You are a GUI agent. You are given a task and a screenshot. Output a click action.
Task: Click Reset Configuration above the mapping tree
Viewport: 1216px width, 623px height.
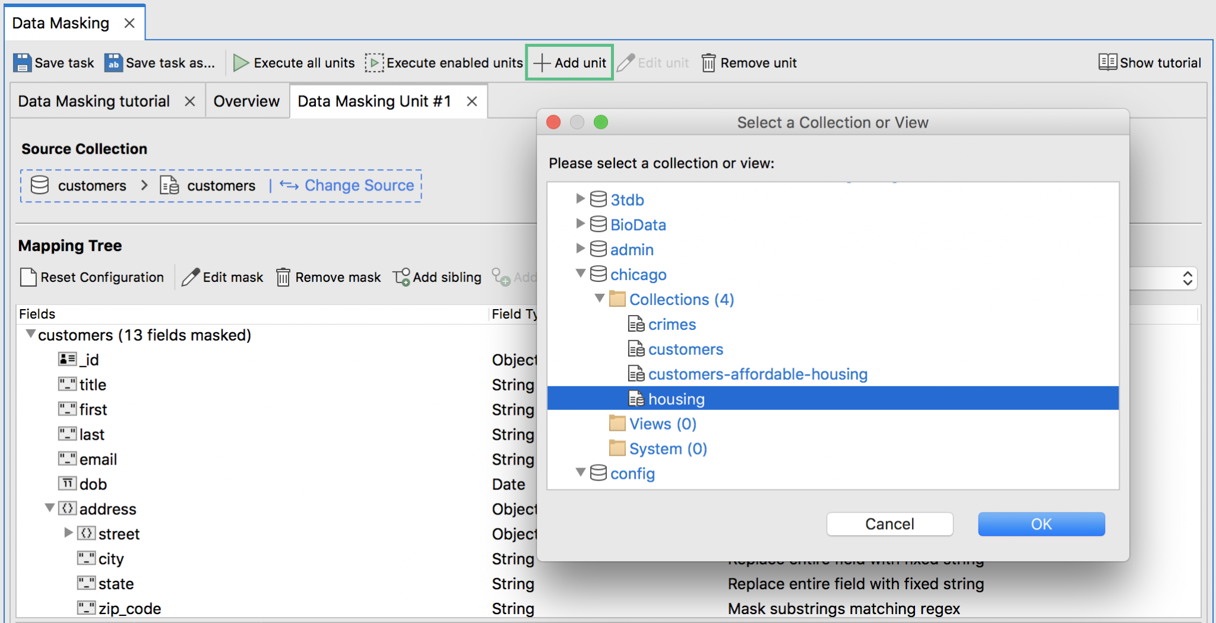(x=92, y=276)
